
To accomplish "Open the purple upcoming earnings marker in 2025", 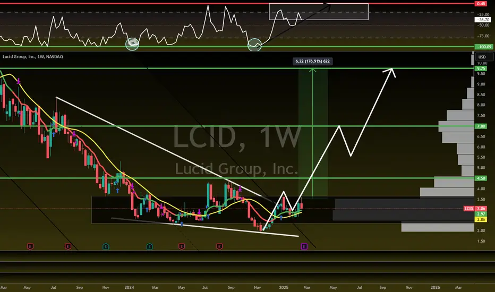I will (304, 246).
